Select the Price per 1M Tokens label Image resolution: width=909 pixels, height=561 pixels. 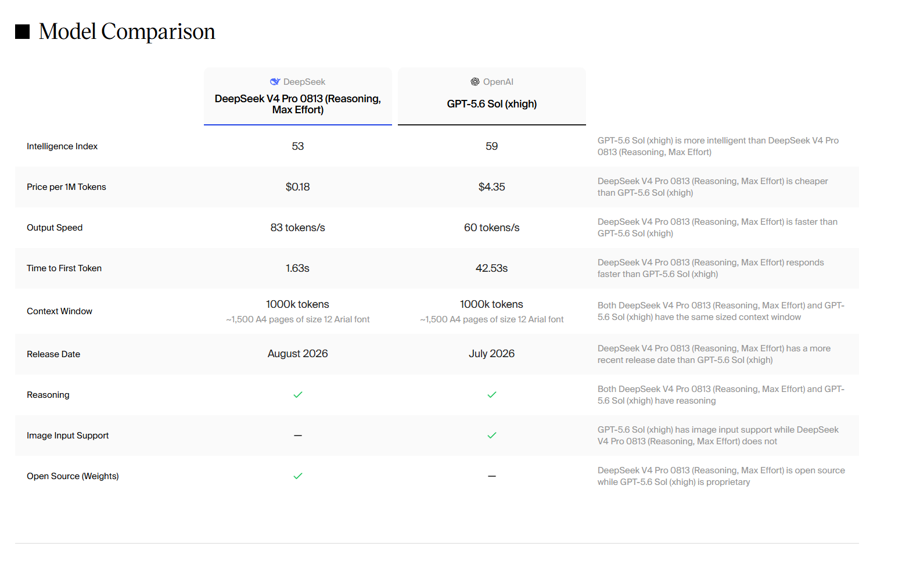tap(66, 187)
